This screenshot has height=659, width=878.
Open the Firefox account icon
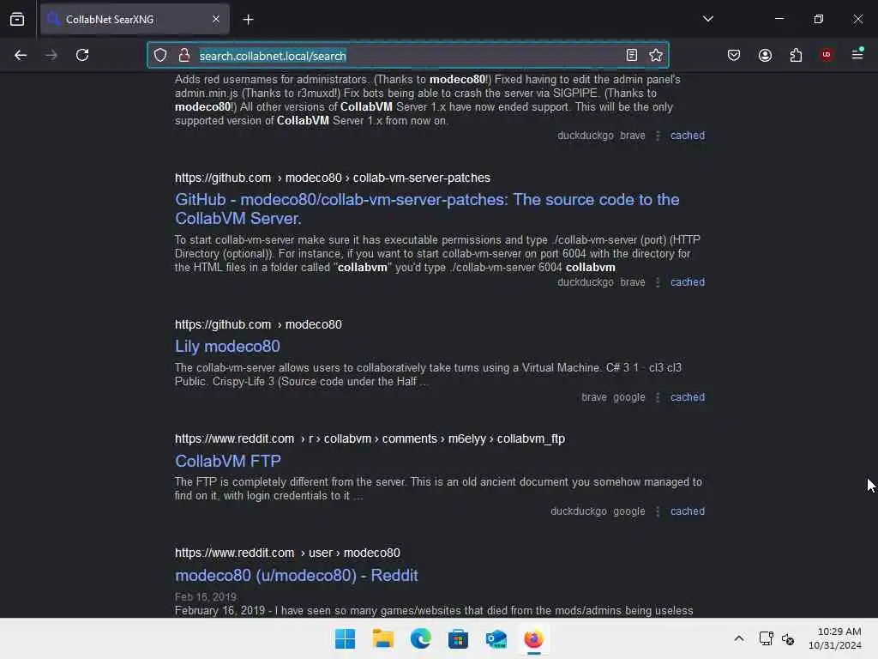coord(765,55)
